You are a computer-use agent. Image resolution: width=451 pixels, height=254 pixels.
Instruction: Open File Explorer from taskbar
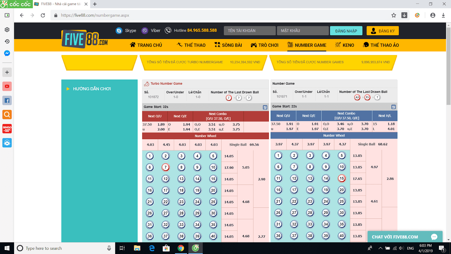click(x=137, y=248)
